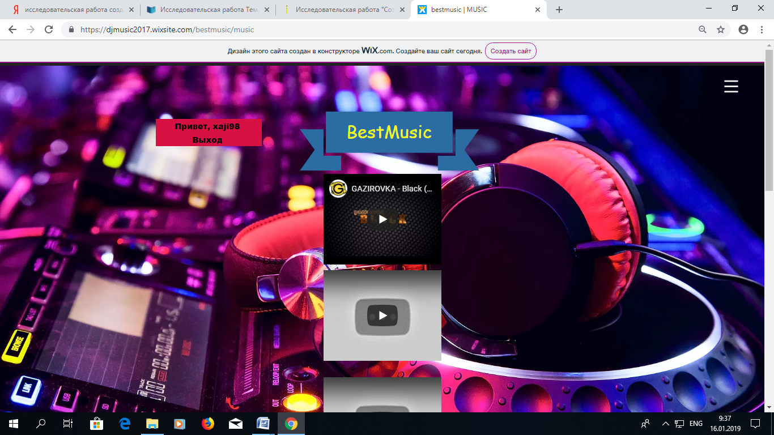Image resolution: width=774 pixels, height=435 pixels.
Task: Launch Firefox from taskbar
Action: click(x=208, y=424)
